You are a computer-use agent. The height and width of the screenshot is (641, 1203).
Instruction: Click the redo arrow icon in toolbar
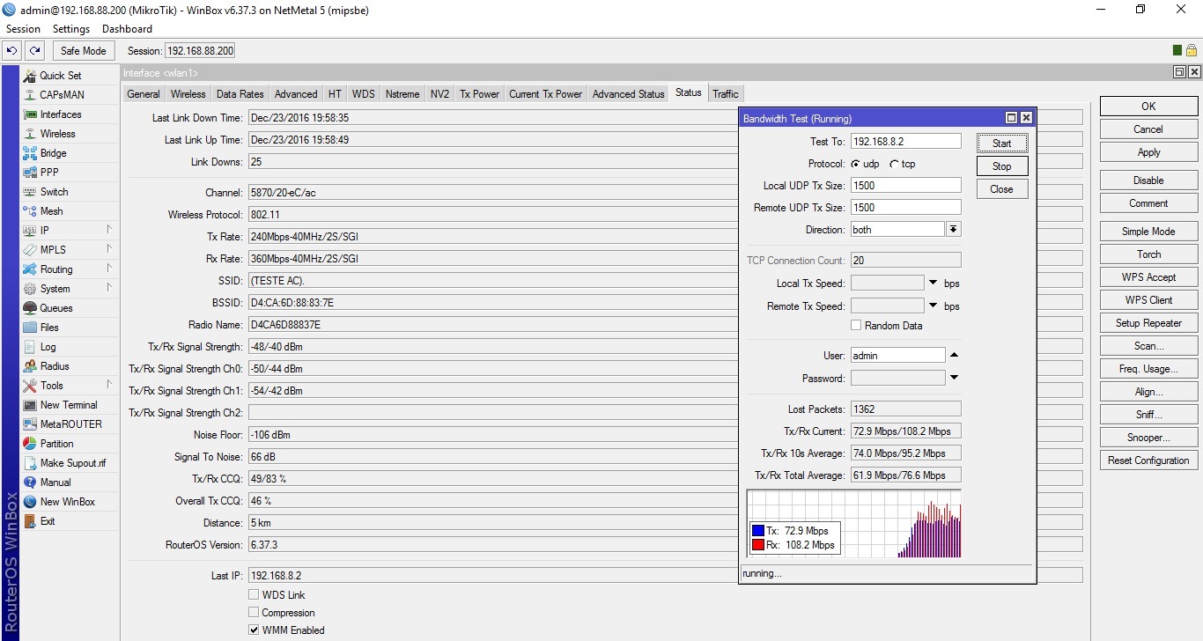tap(34, 51)
